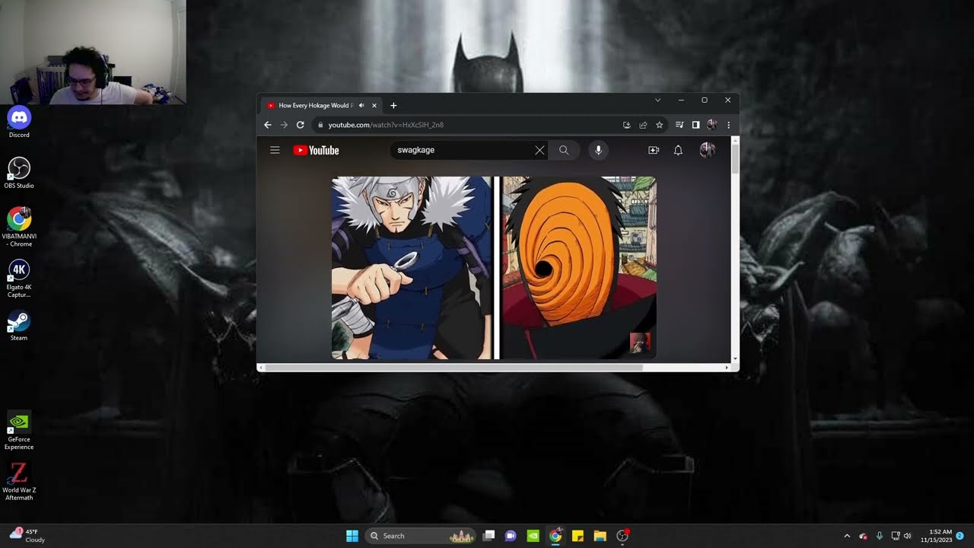The image size is (974, 548).
Task: Close the How Every Hokage tab
Action: [374, 106]
